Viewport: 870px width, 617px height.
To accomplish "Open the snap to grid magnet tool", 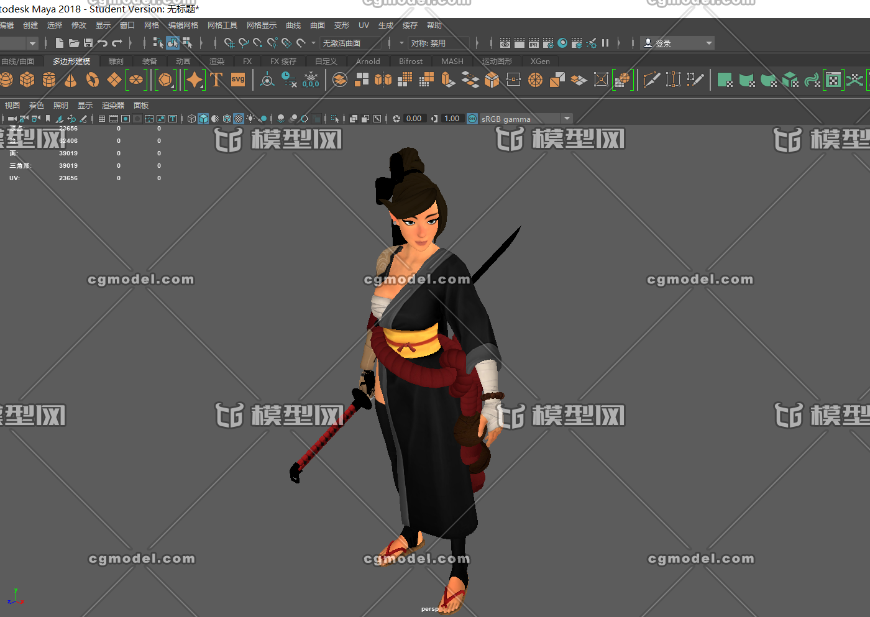I will click(x=229, y=43).
